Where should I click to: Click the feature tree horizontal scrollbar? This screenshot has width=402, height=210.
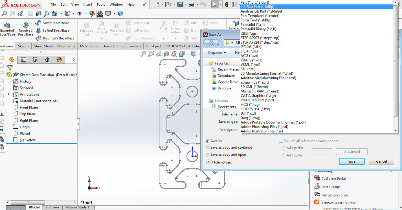point(27,202)
